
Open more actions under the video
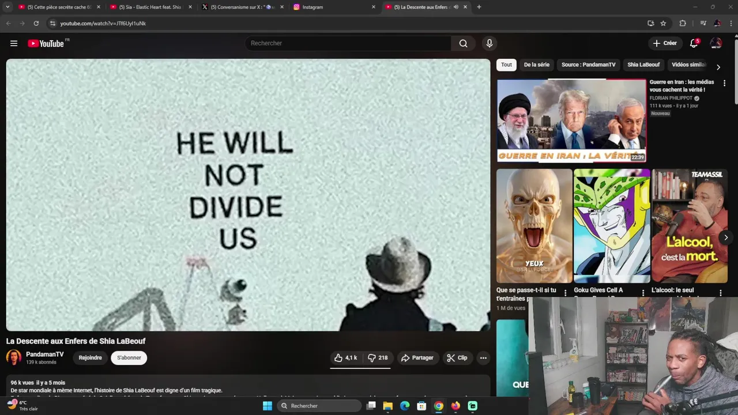point(483,358)
